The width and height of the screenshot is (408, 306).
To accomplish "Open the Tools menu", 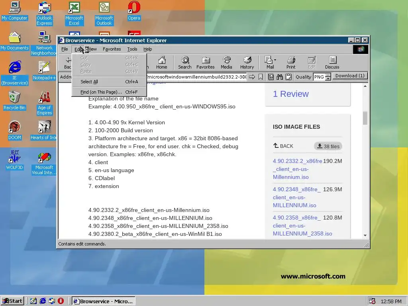I will pos(132,49).
